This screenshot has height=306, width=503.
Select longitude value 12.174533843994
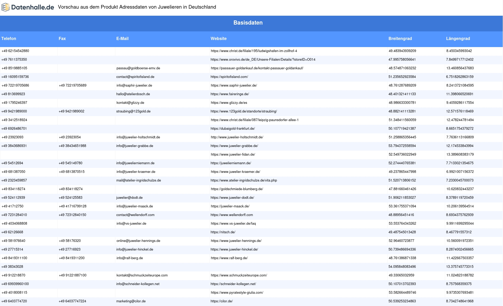[x=460, y=146]
